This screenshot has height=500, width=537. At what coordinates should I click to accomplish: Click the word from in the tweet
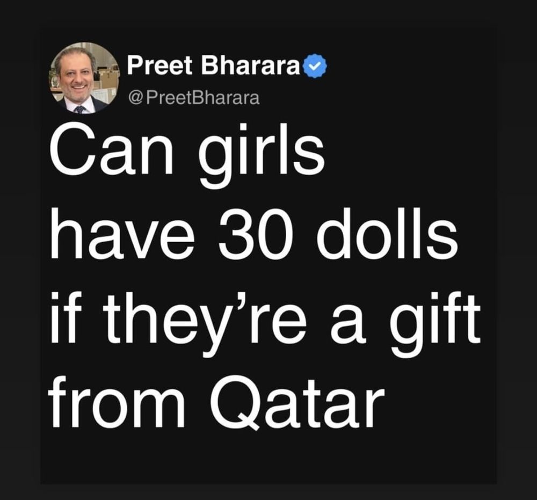[x=117, y=401]
